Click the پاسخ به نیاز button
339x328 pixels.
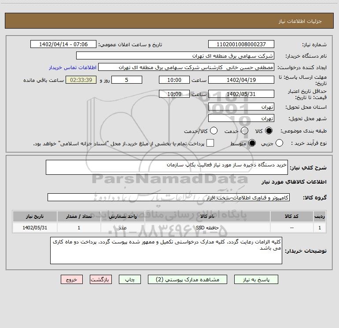click(256, 280)
